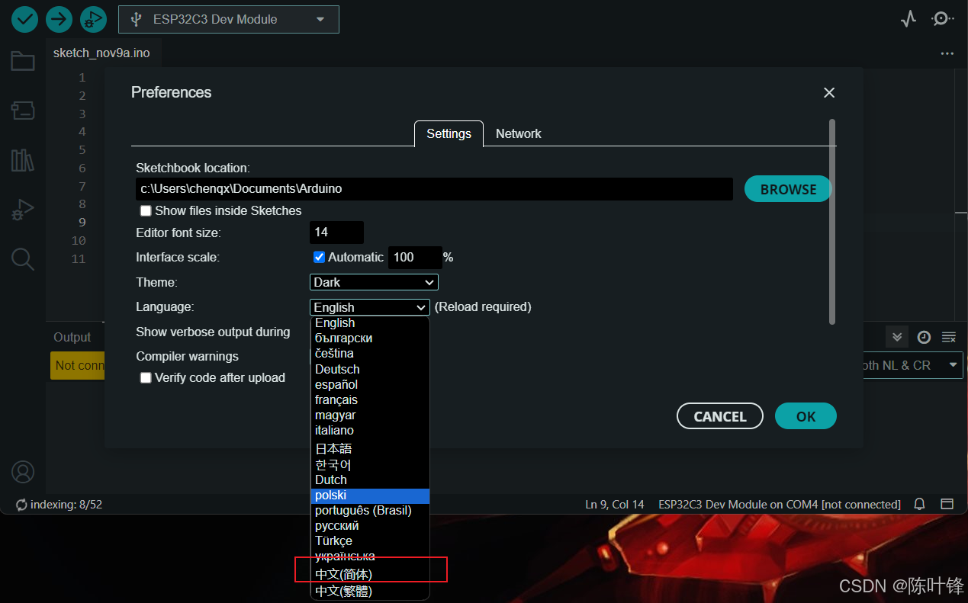Clear output with the clear lines icon
The image size is (968, 603).
[949, 337]
